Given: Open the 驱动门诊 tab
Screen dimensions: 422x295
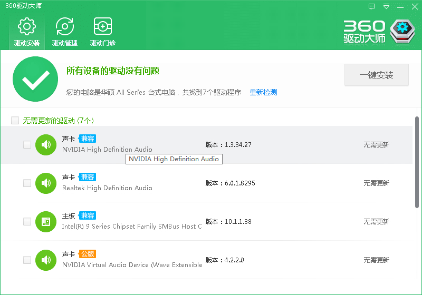Looking at the screenshot, I should [x=102, y=32].
